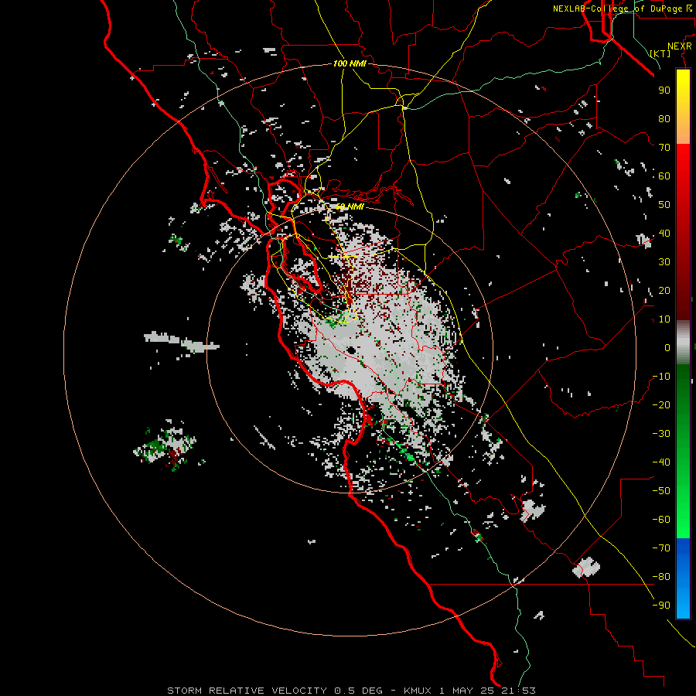The width and height of the screenshot is (696, 696).
Task: Click the "[KT]" units label above the color bar
Action: (x=660, y=53)
